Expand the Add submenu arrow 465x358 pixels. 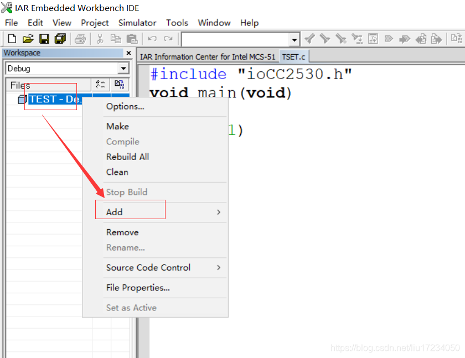(219, 212)
